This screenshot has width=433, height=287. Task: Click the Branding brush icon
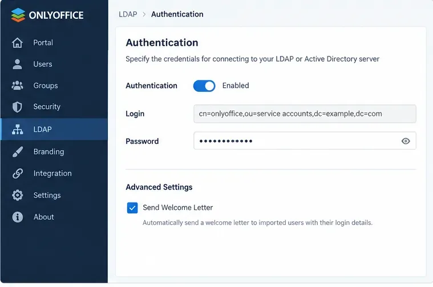click(17, 152)
